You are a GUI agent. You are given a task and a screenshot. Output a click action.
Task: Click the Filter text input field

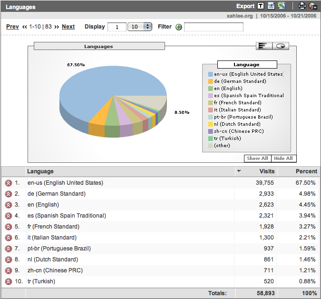tap(214, 27)
